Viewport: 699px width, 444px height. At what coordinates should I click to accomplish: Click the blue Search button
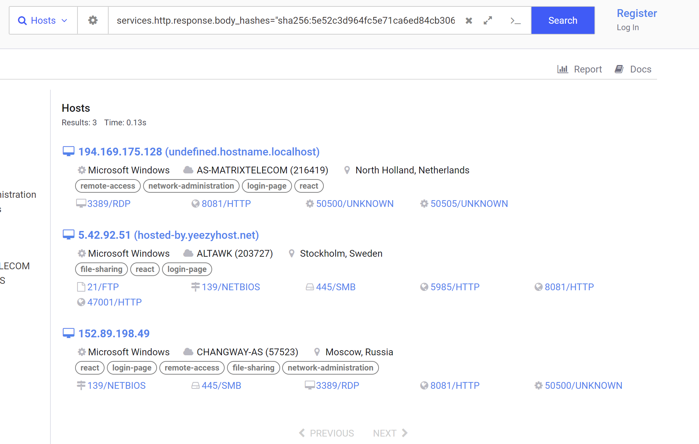point(562,20)
